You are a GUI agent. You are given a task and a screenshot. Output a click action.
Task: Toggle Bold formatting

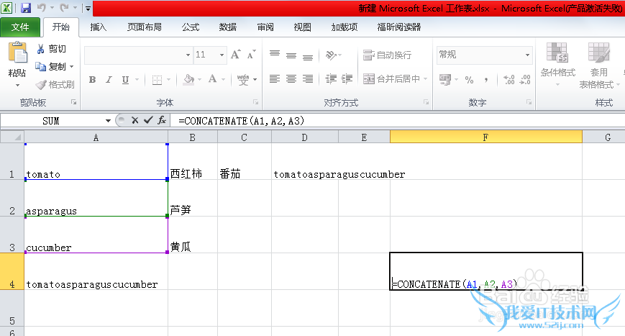92,80
